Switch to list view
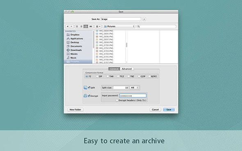242x151 pixels. 81,27
